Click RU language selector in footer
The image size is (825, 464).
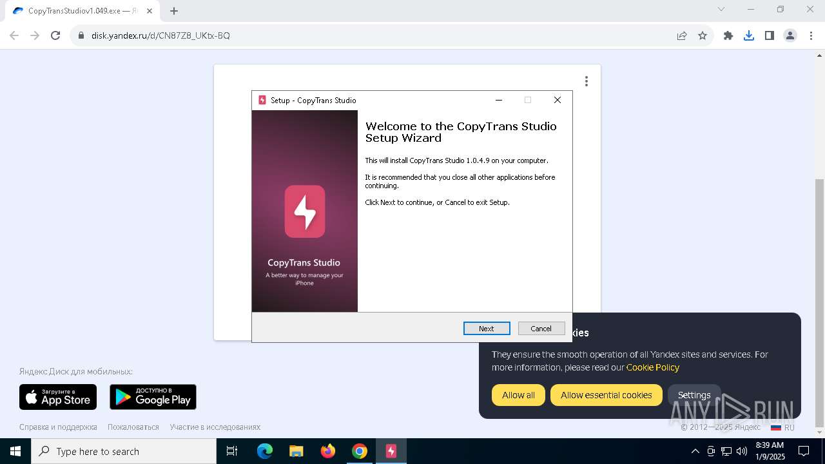pos(782,427)
